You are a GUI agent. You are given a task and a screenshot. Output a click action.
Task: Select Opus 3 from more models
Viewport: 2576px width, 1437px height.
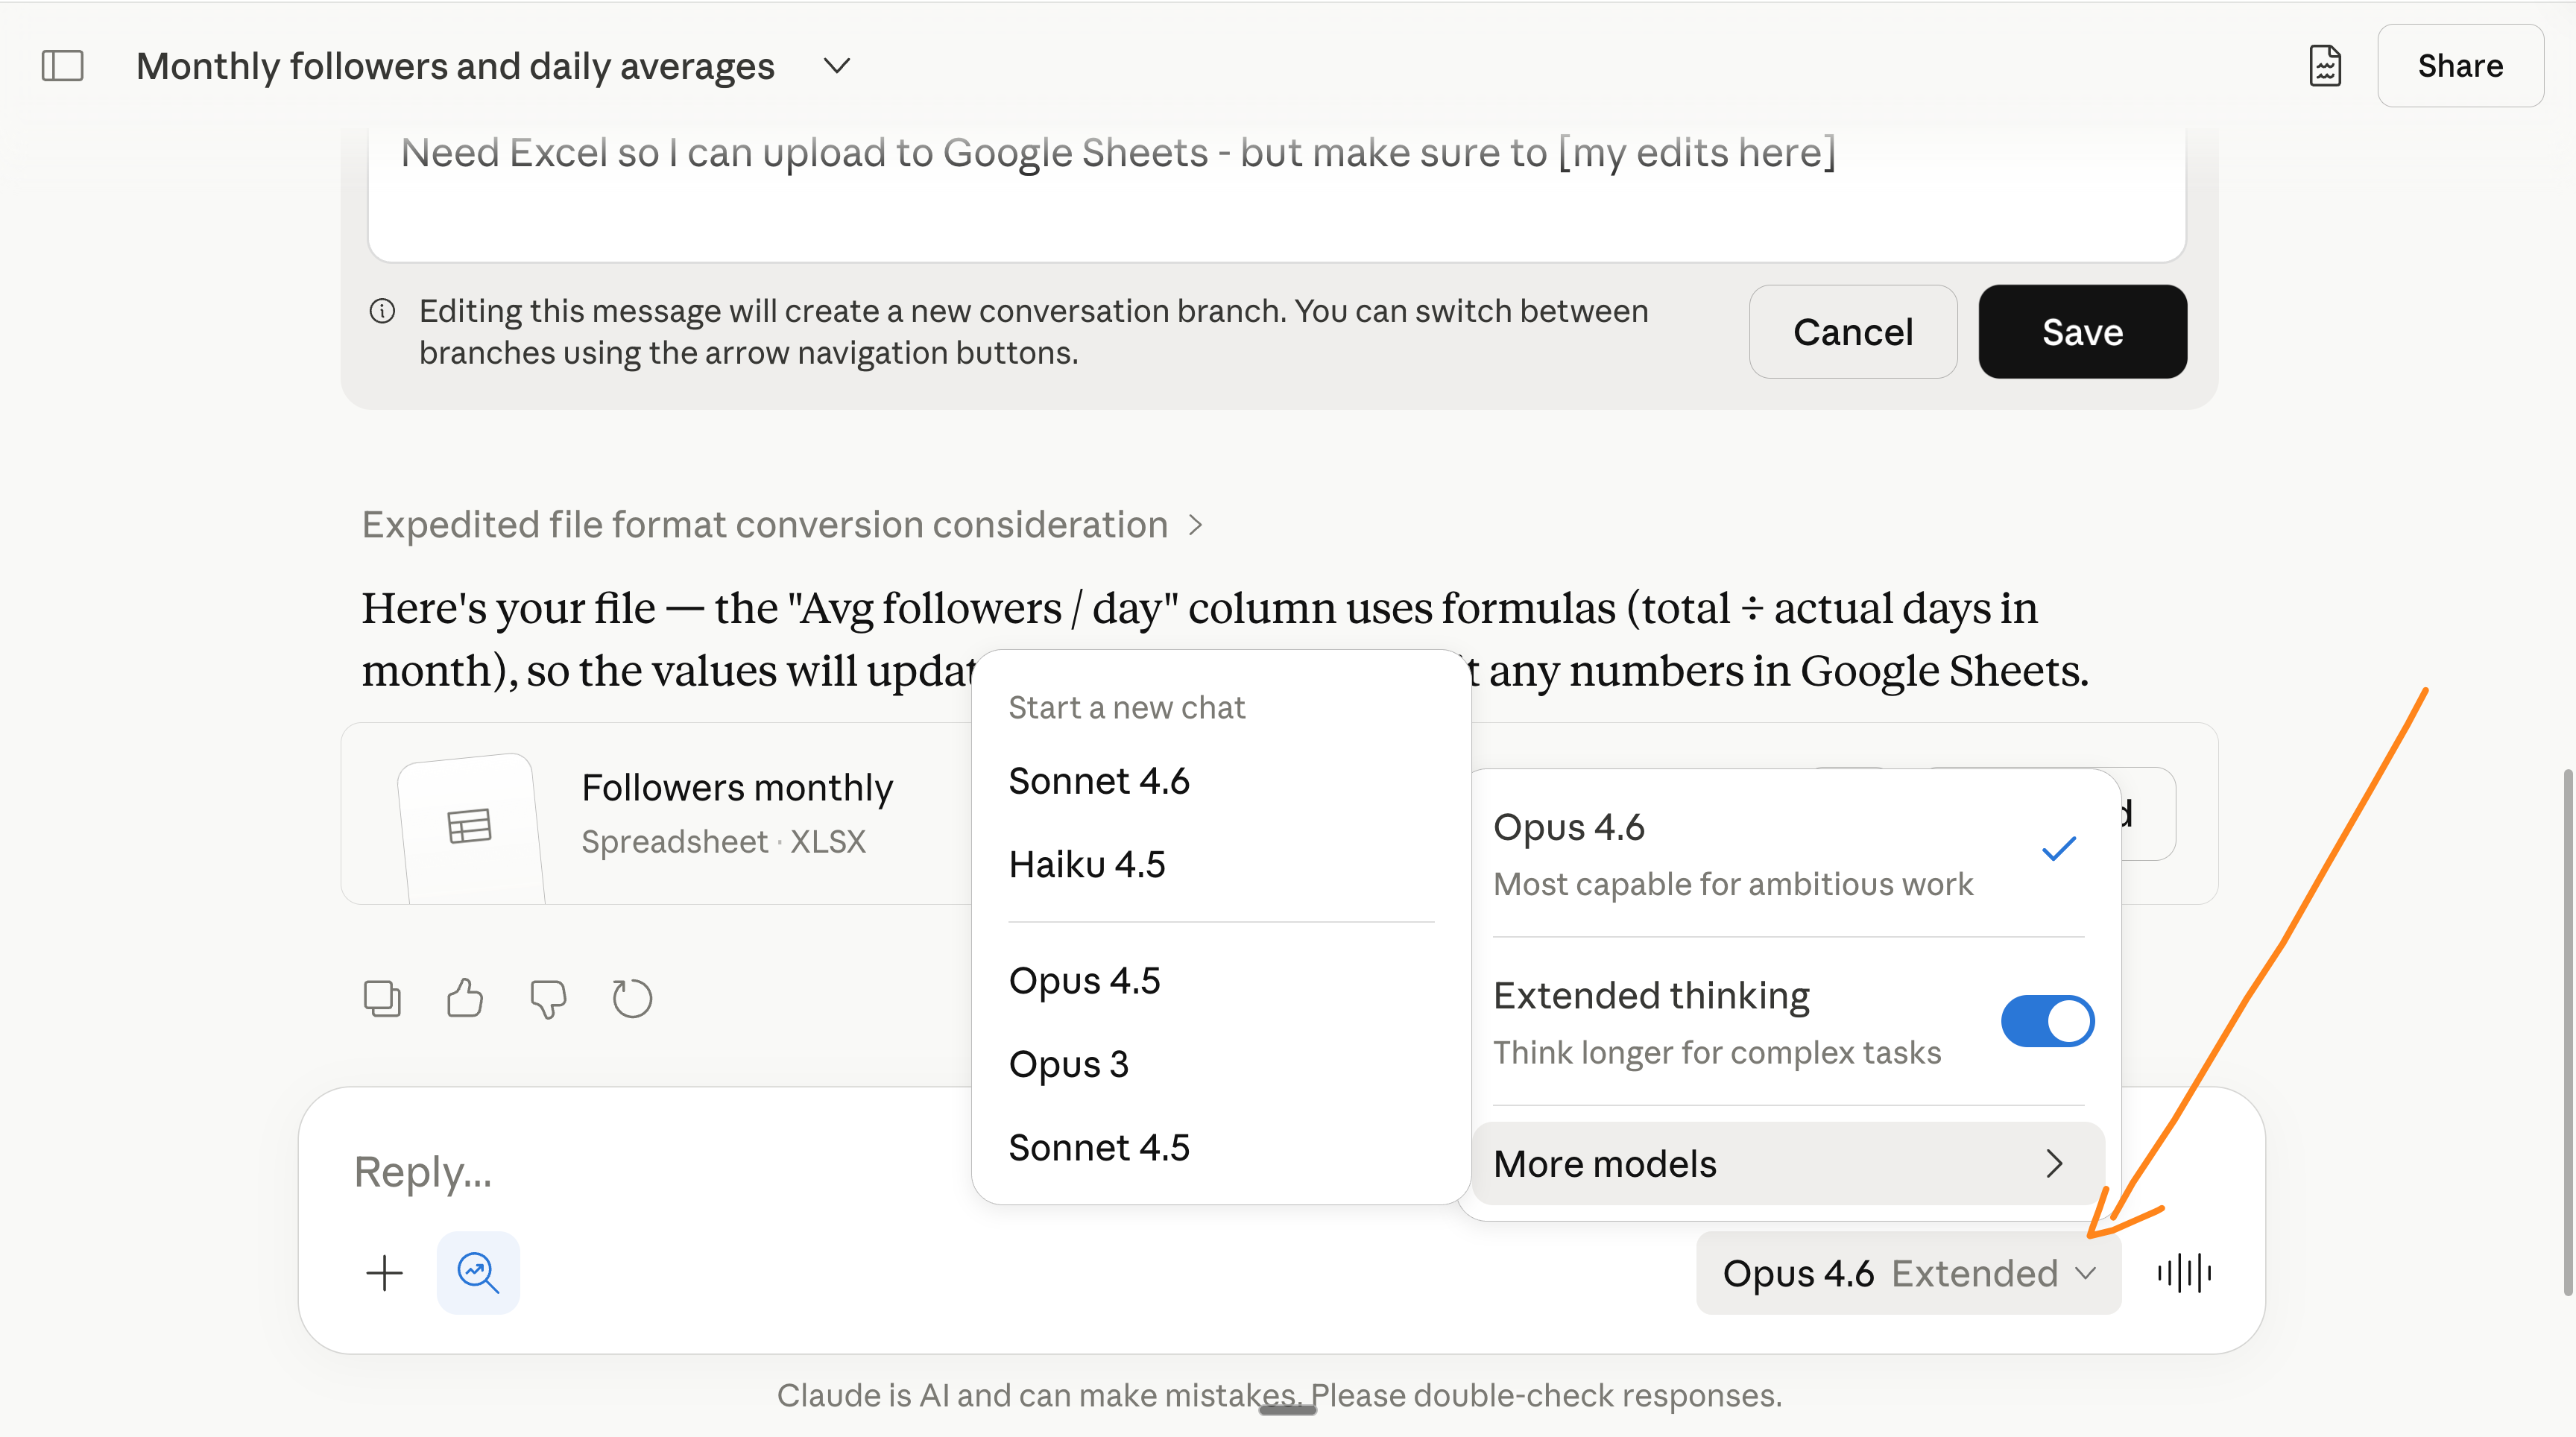coord(1068,1064)
